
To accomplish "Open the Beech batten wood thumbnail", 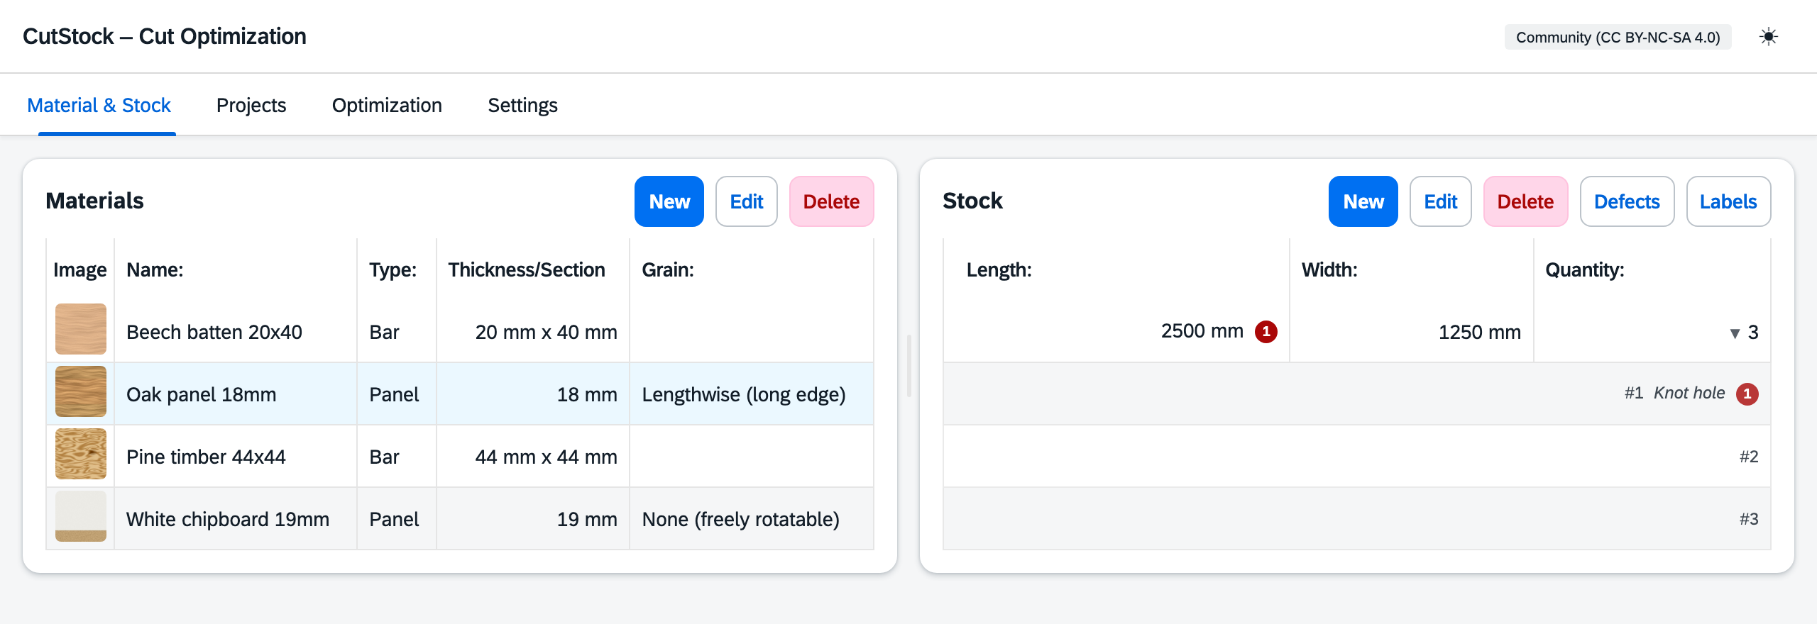I will click(81, 329).
